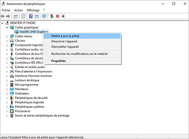The image size is (189, 139).
Task: Collapse the Cartes graphiques category
Action: point(7,27)
